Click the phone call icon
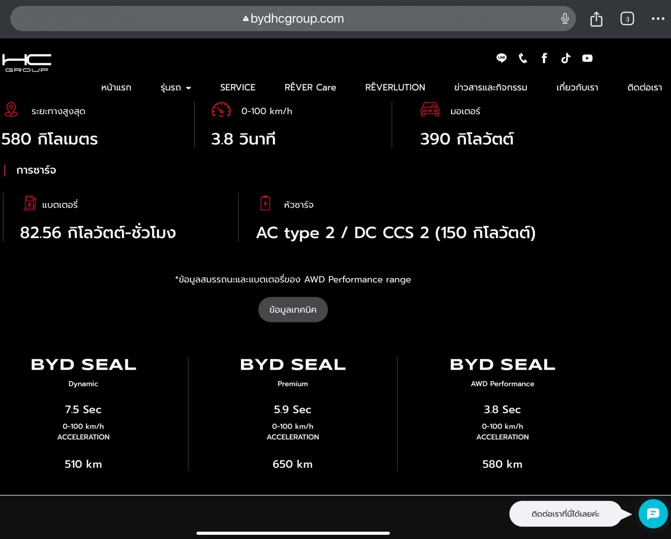 (x=523, y=58)
